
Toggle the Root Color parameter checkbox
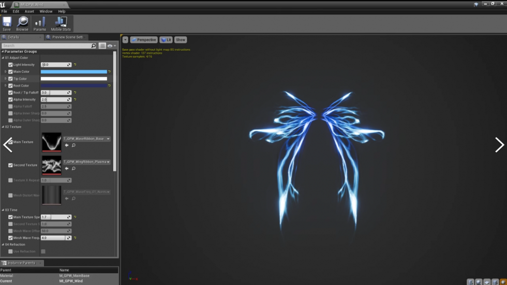10,86
